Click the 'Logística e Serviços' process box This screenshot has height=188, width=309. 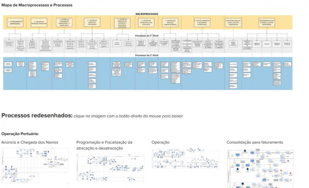(x=257, y=43)
